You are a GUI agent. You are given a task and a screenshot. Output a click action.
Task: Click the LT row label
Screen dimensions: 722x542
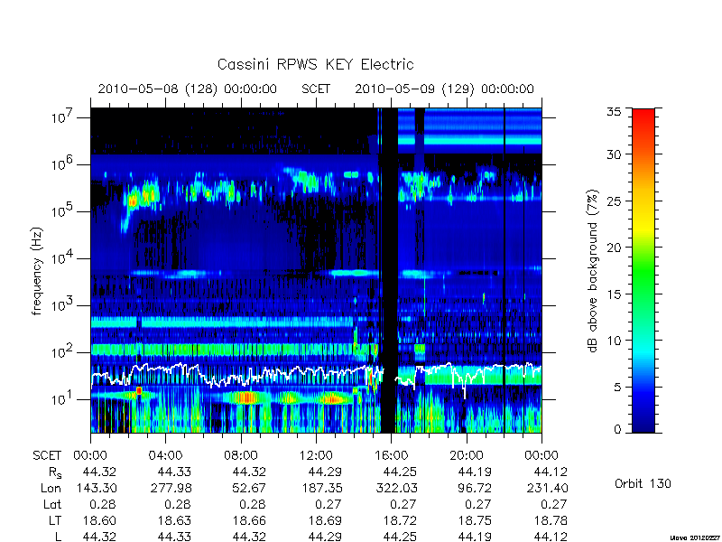tap(55, 520)
